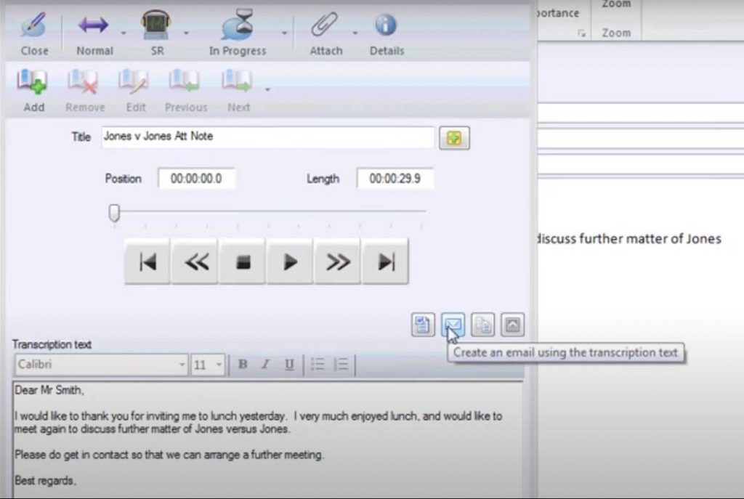Copy the transcription text to clipboard
Viewport: 744px width, 499px height.
(482, 325)
